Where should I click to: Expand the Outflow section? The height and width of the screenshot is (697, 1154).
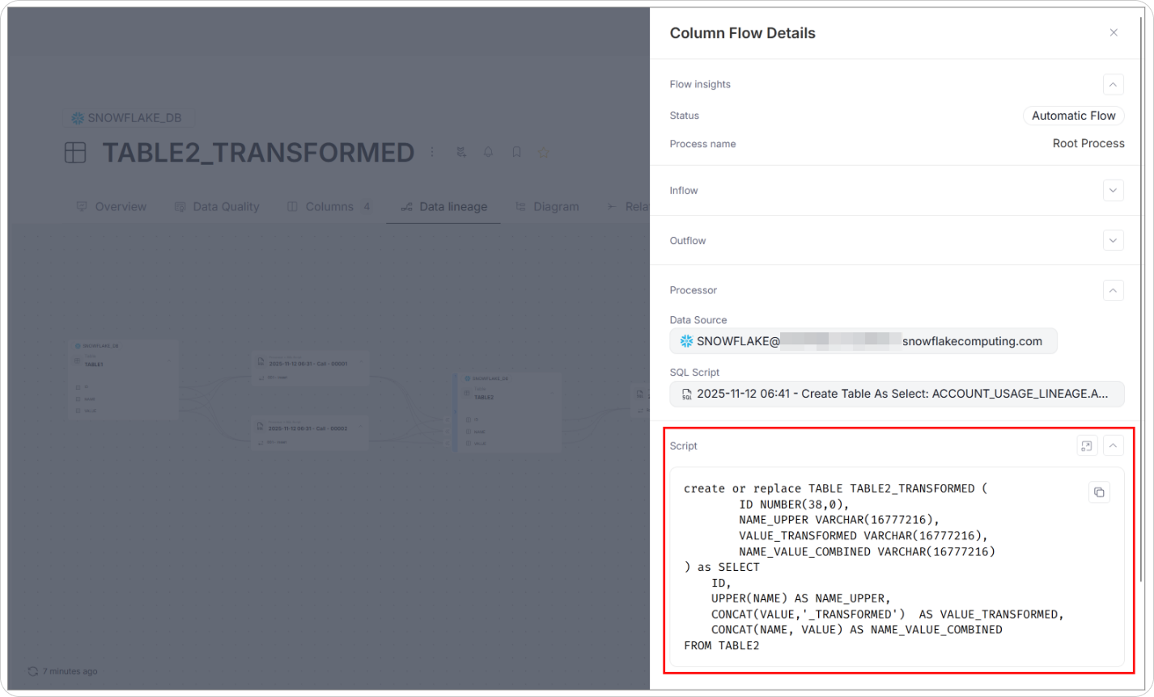click(x=1113, y=241)
